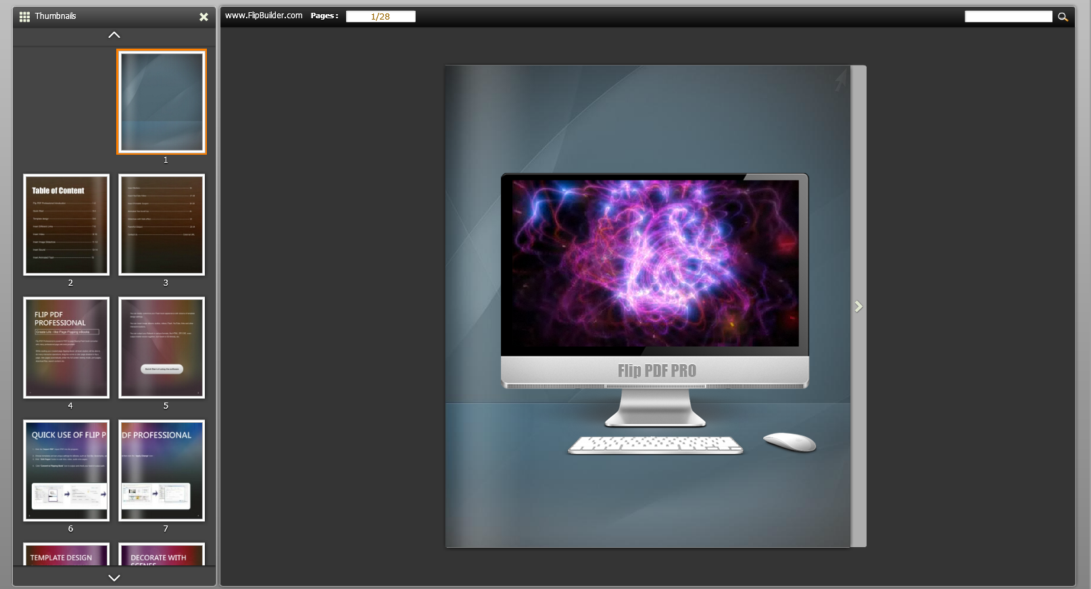Screen dimensions: 1091x589
Task: Open page 2 Table of Content thumbnail
Action: click(66, 225)
